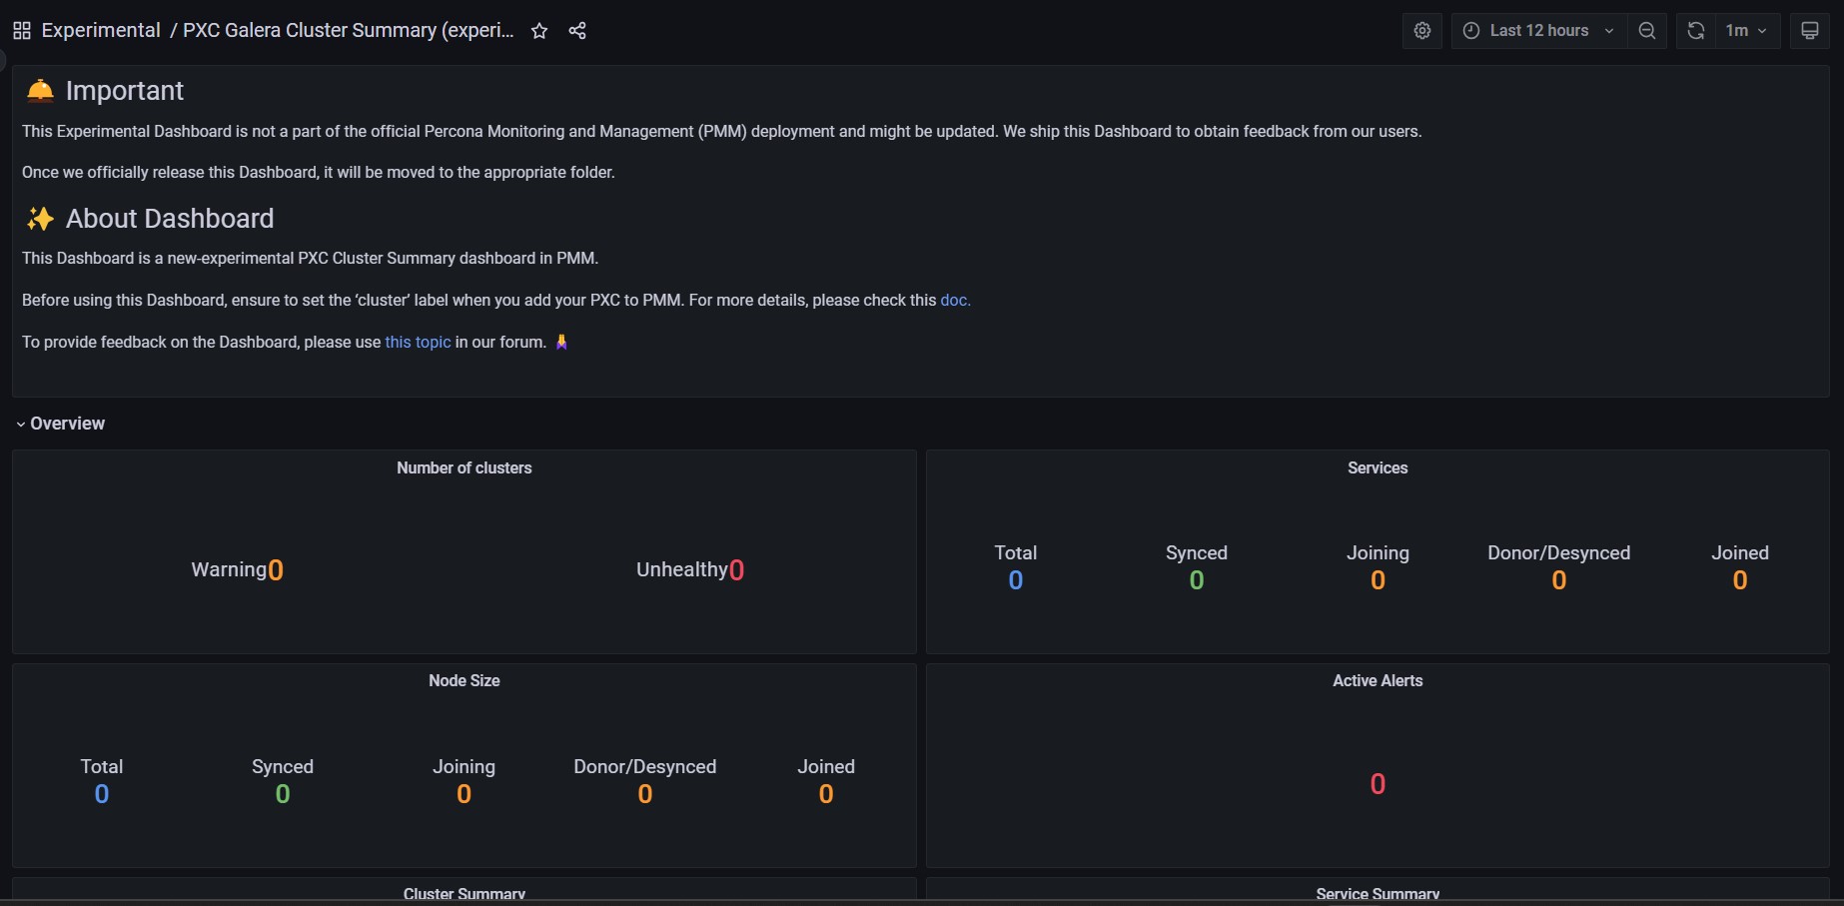The height and width of the screenshot is (906, 1844).
Task: Collapse the Overview row
Action: 61,424
